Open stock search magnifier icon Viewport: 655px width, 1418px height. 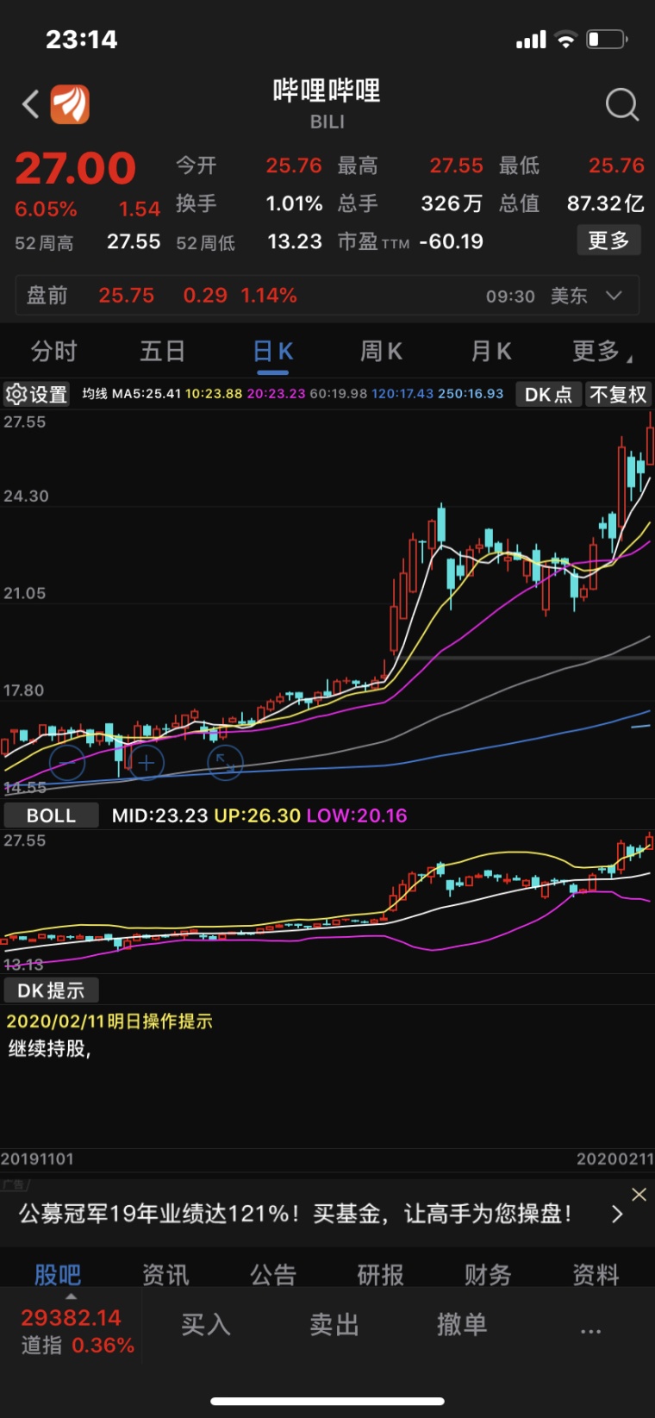pos(621,105)
